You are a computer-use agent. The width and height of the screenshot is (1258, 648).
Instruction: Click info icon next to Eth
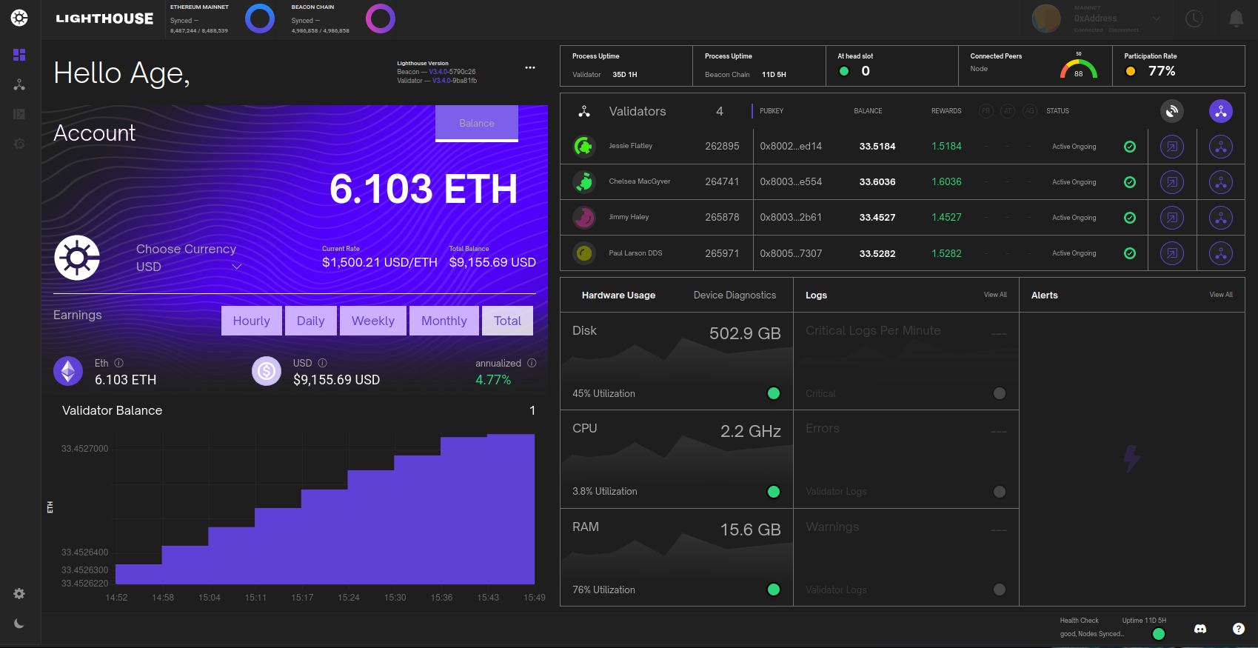click(x=119, y=363)
